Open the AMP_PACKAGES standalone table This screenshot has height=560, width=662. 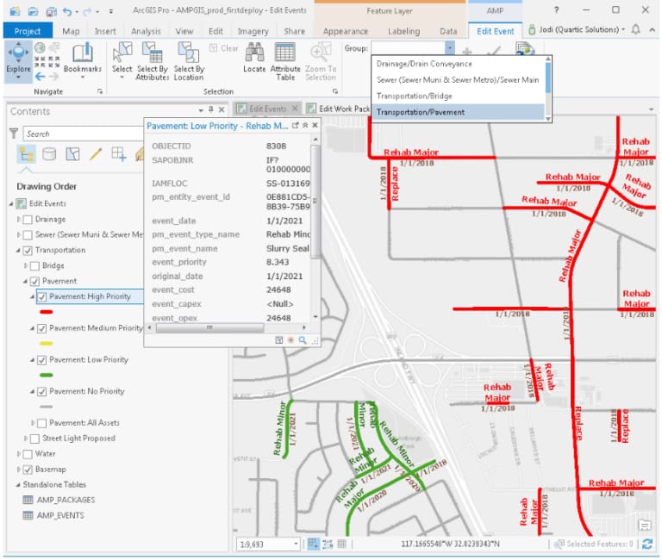[x=65, y=500]
